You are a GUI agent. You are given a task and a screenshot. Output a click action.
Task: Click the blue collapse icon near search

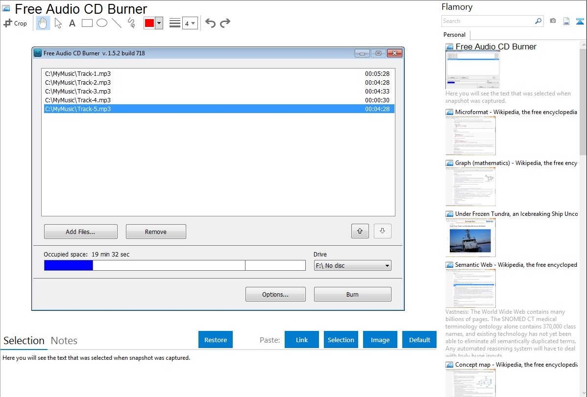pos(580,21)
